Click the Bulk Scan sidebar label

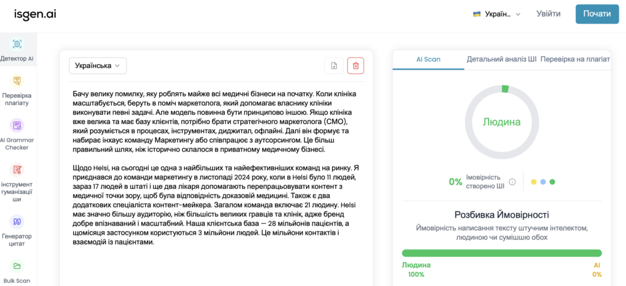[17, 281]
